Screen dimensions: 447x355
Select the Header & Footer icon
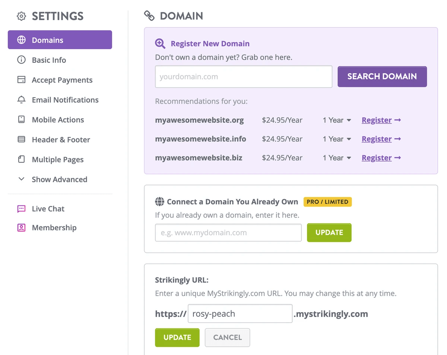click(x=21, y=140)
